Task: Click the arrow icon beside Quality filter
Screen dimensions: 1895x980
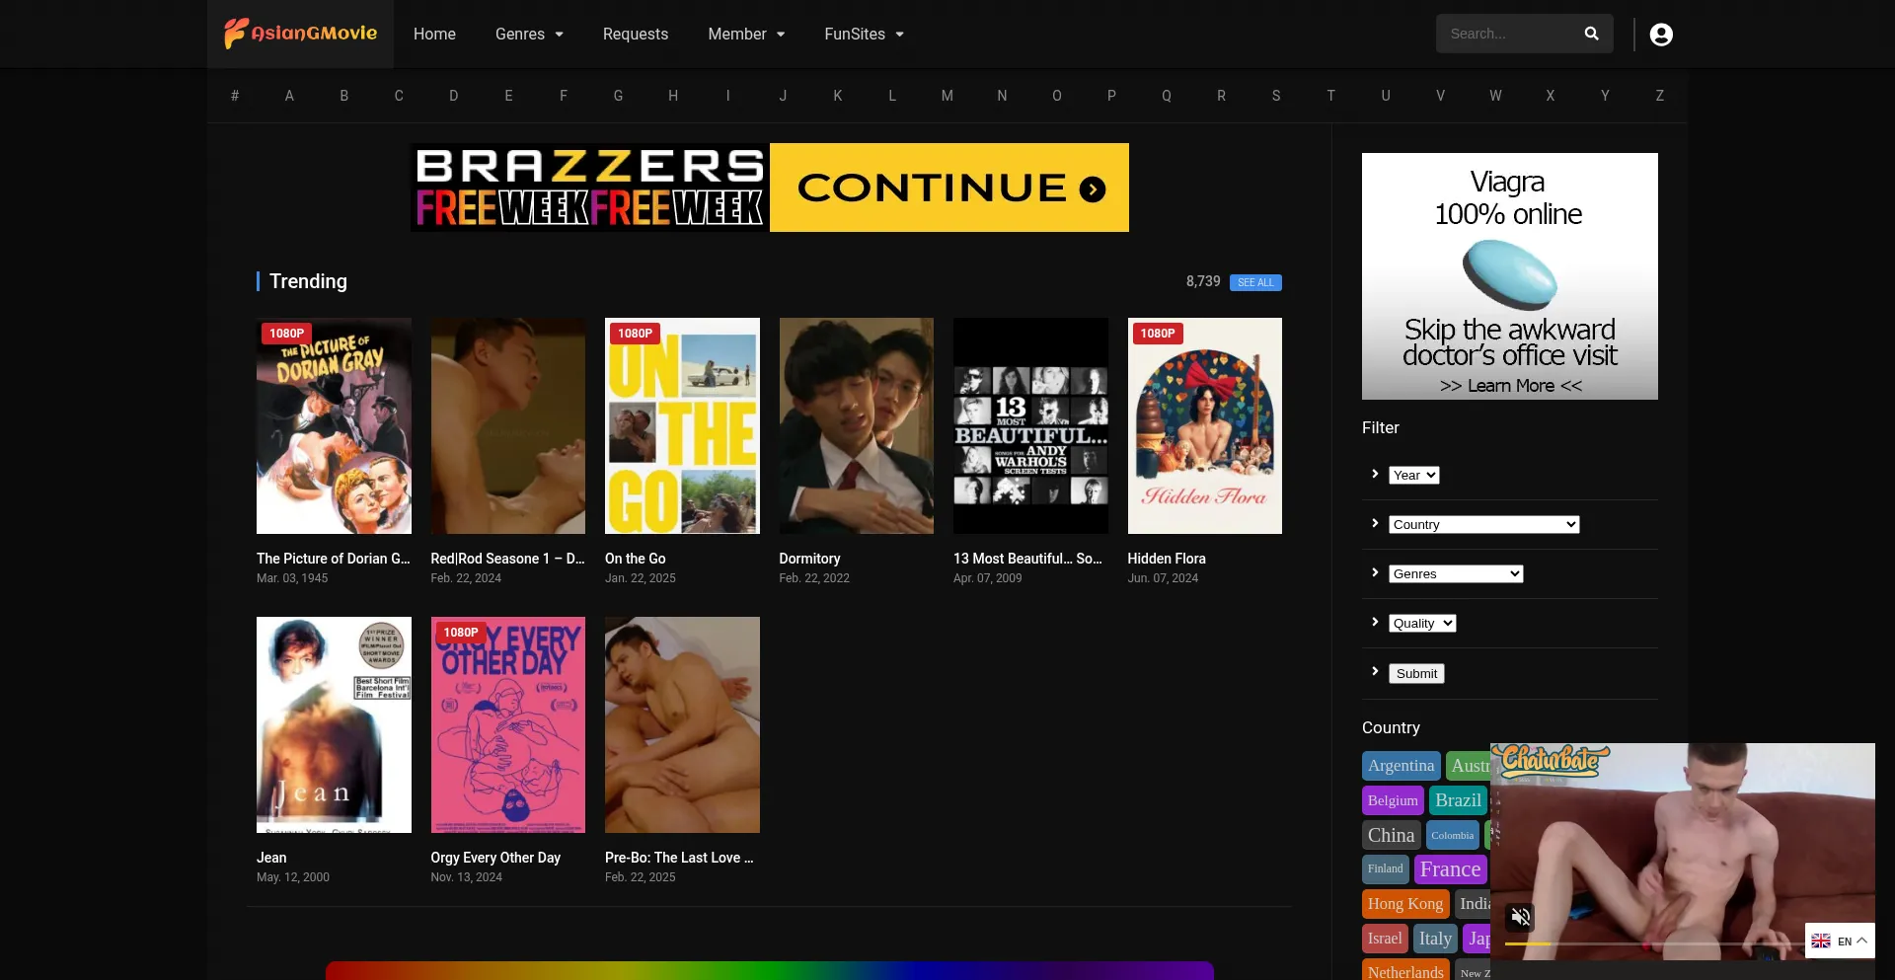Action: (1375, 623)
